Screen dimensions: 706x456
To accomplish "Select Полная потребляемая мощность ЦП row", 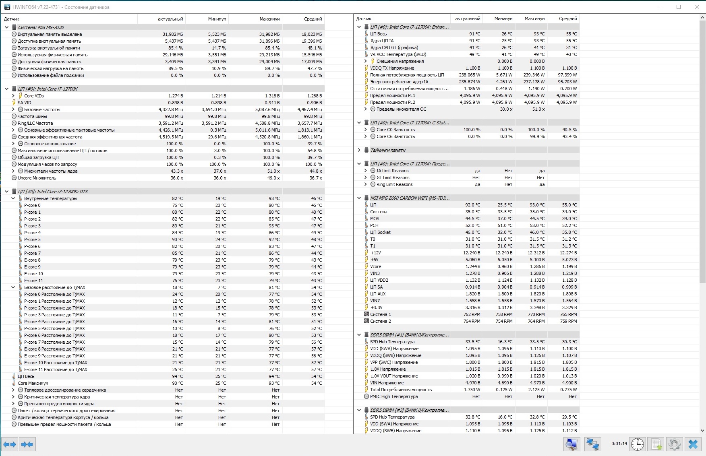I will pyautogui.click(x=467, y=75).
